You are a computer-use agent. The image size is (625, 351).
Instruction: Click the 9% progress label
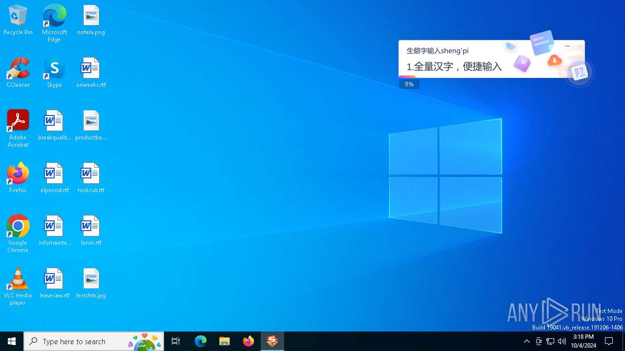[409, 84]
